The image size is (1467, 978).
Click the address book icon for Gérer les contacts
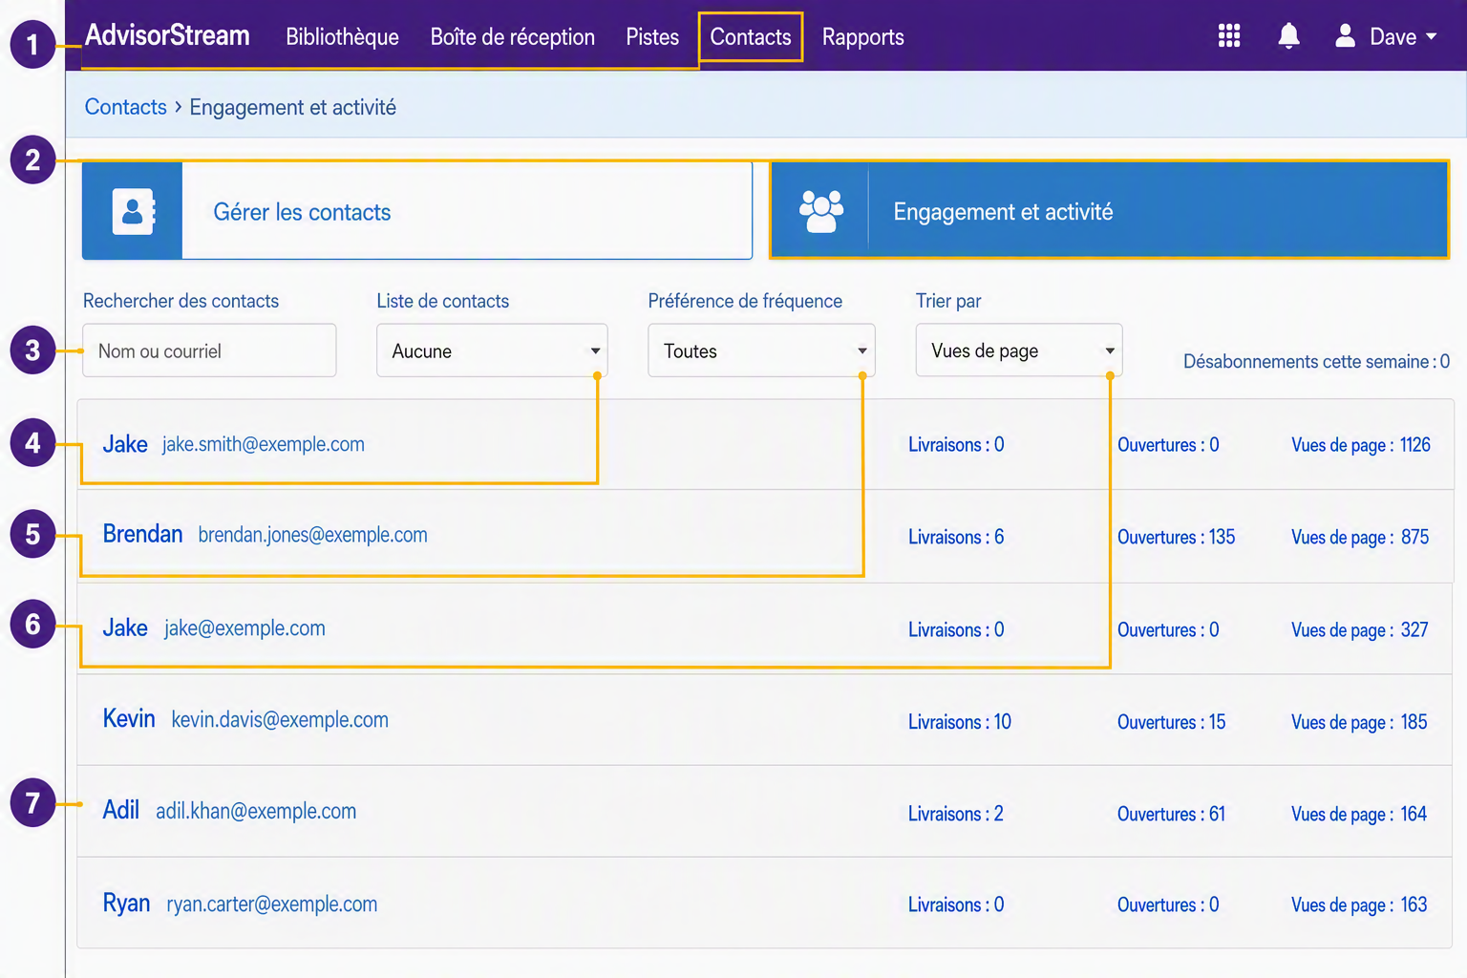[x=133, y=211]
